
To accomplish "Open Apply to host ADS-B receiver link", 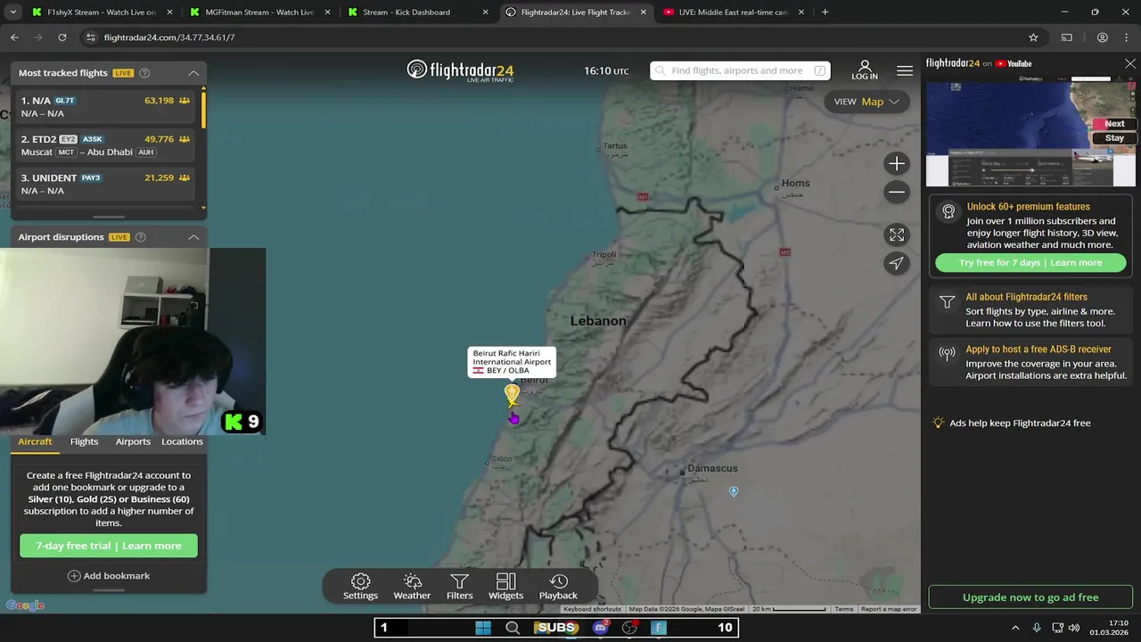I will (1030, 362).
